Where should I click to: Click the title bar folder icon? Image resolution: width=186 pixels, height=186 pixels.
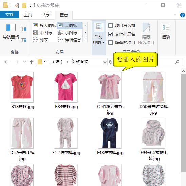coord(5,5)
